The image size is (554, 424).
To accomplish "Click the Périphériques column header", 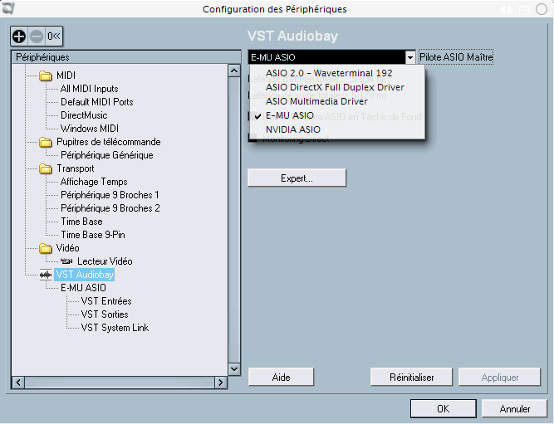I will (126, 57).
